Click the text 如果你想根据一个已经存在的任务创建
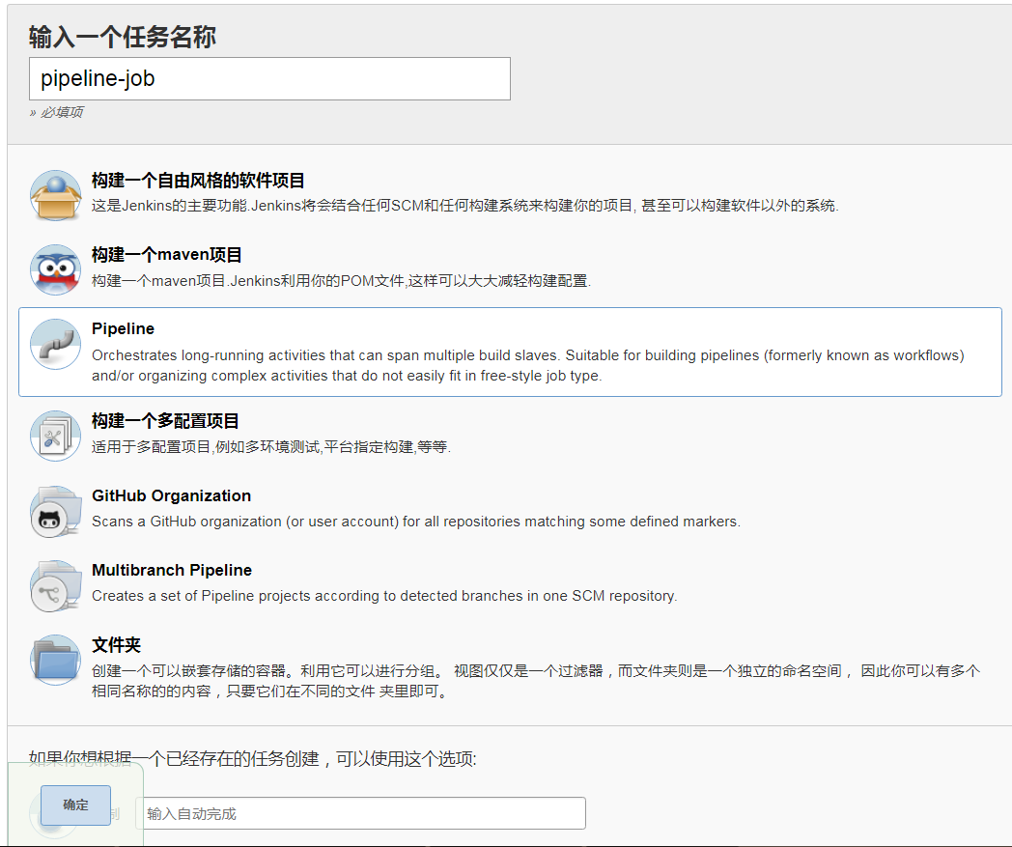1012x847 pixels. tap(252, 759)
